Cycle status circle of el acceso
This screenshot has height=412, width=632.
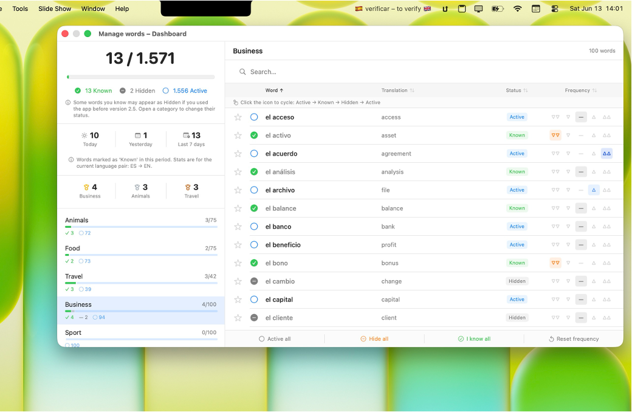click(x=254, y=117)
